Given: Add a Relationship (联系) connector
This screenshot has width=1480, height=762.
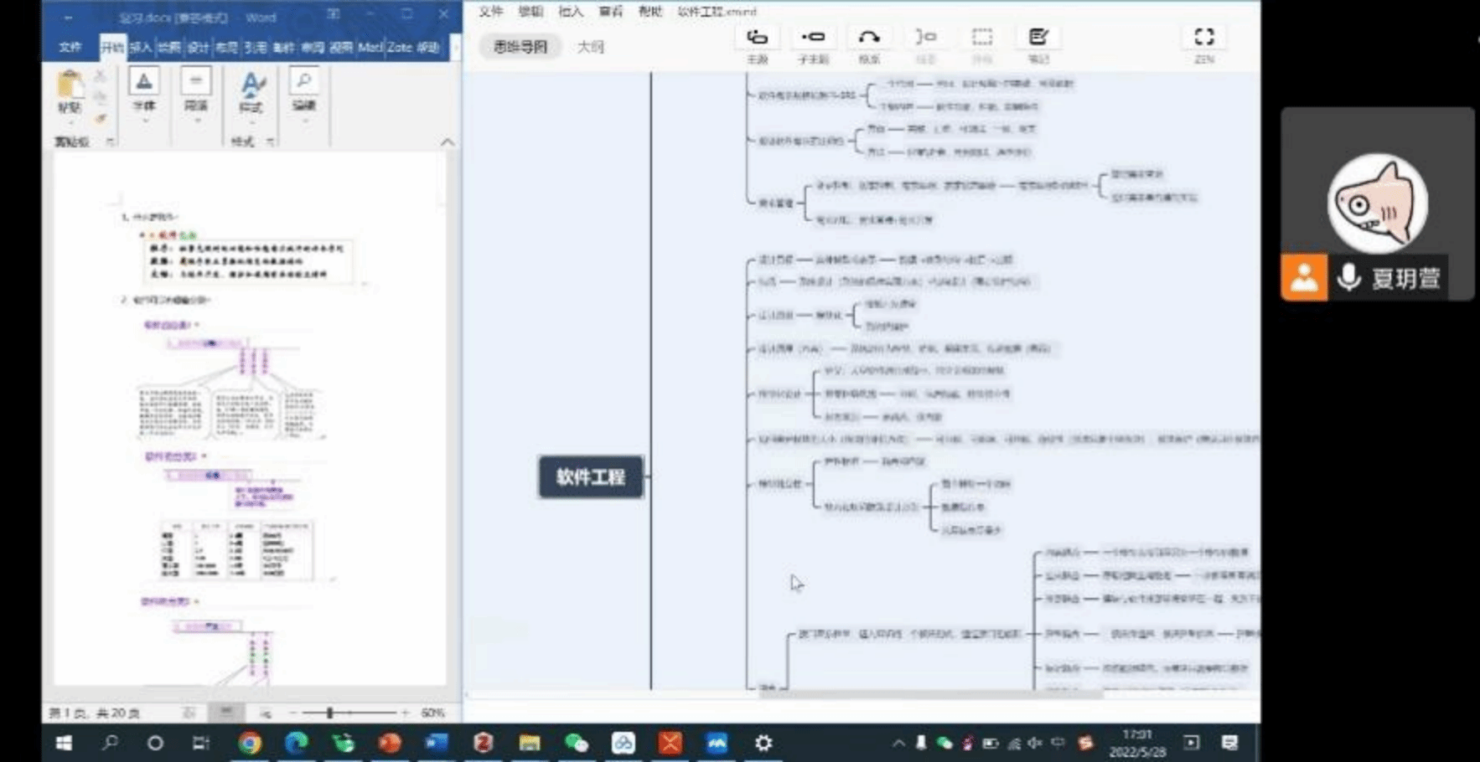Looking at the screenshot, I should click(869, 38).
